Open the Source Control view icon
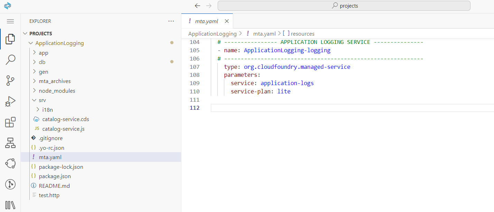Screen dimensions: 494x212 click(10, 81)
